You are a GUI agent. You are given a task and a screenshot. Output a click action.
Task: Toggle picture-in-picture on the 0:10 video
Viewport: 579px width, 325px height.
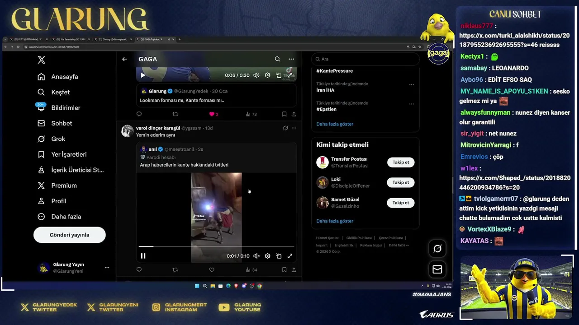[x=279, y=256]
